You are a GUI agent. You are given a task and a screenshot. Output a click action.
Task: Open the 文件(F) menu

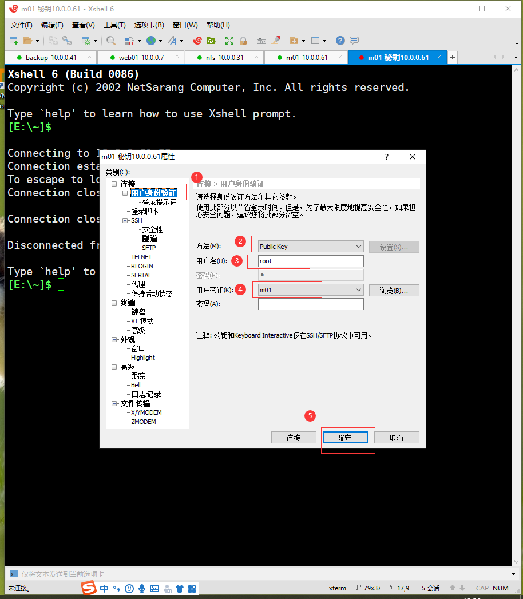click(21, 25)
